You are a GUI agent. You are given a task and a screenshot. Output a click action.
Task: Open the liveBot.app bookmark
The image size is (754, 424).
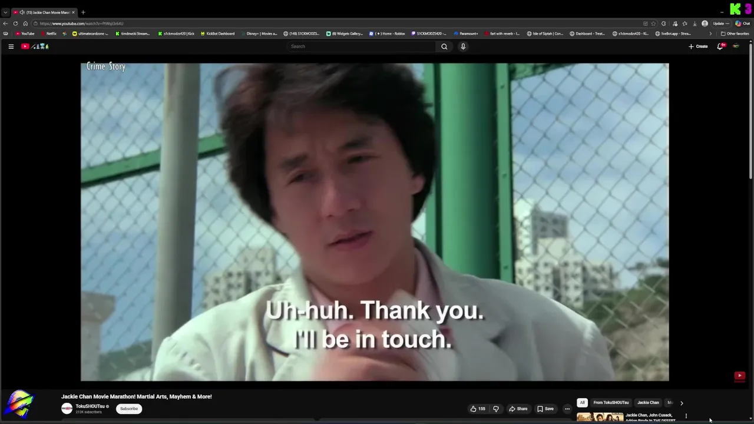[673, 34]
